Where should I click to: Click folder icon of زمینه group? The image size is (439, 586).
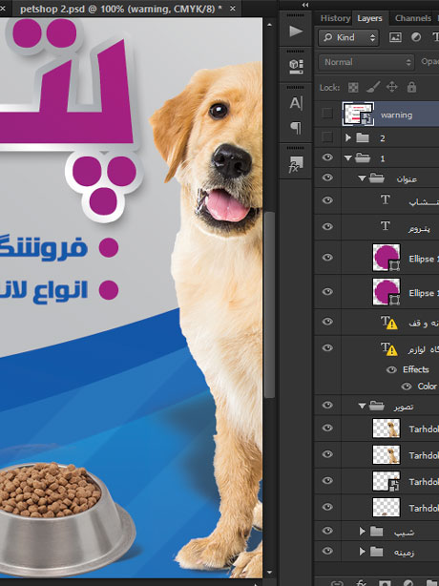pyautogui.click(x=376, y=552)
